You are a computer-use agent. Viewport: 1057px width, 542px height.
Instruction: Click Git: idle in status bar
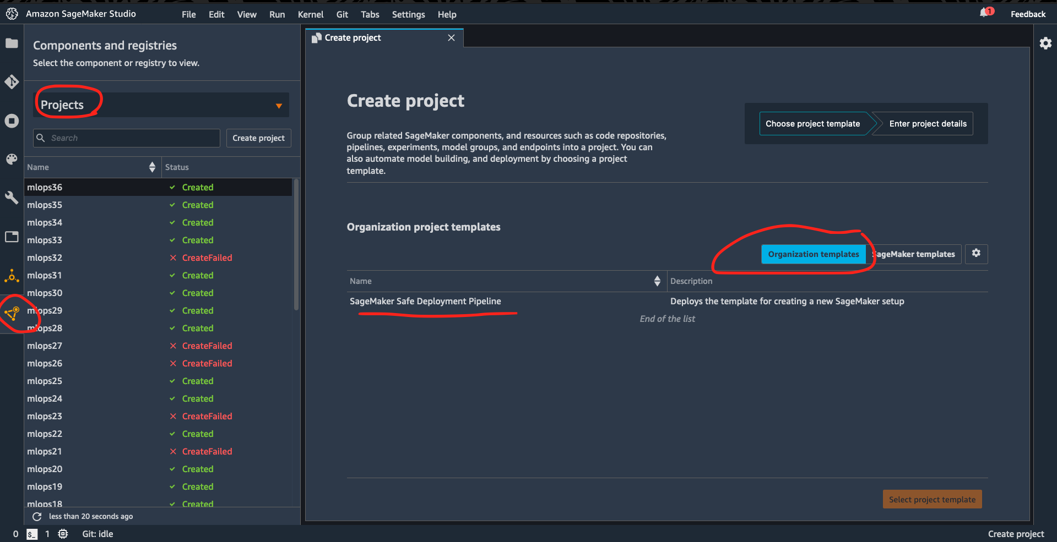point(97,534)
